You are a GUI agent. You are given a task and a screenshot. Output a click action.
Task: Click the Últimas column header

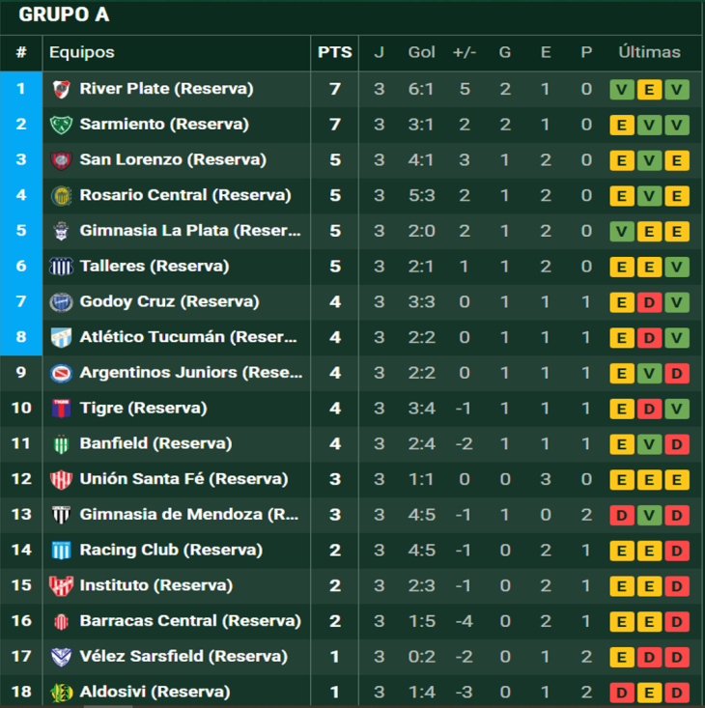pos(650,52)
